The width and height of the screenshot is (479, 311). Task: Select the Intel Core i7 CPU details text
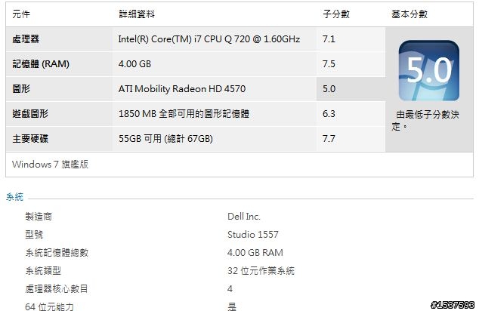(209, 39)
